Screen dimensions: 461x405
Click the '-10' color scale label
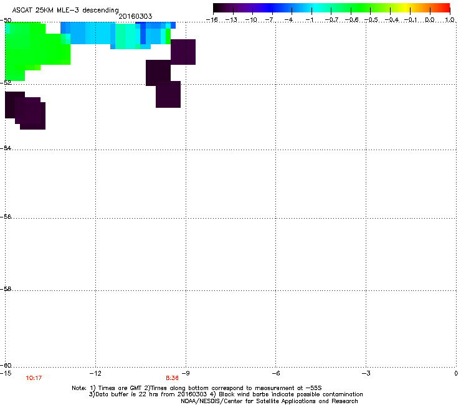251,20
